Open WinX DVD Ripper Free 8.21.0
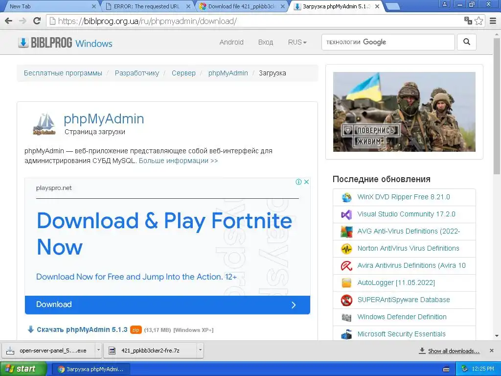 point(404,197)
